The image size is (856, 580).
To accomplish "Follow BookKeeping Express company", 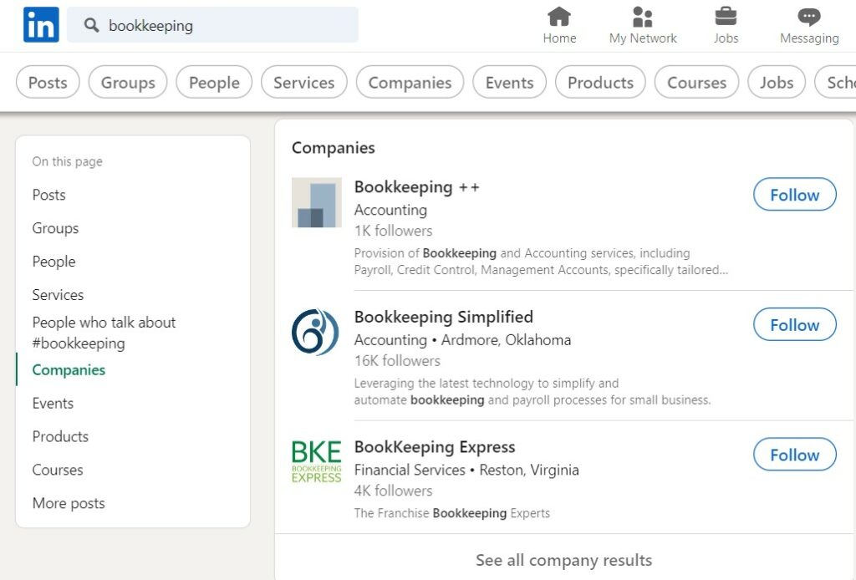I will pos(794,455).
